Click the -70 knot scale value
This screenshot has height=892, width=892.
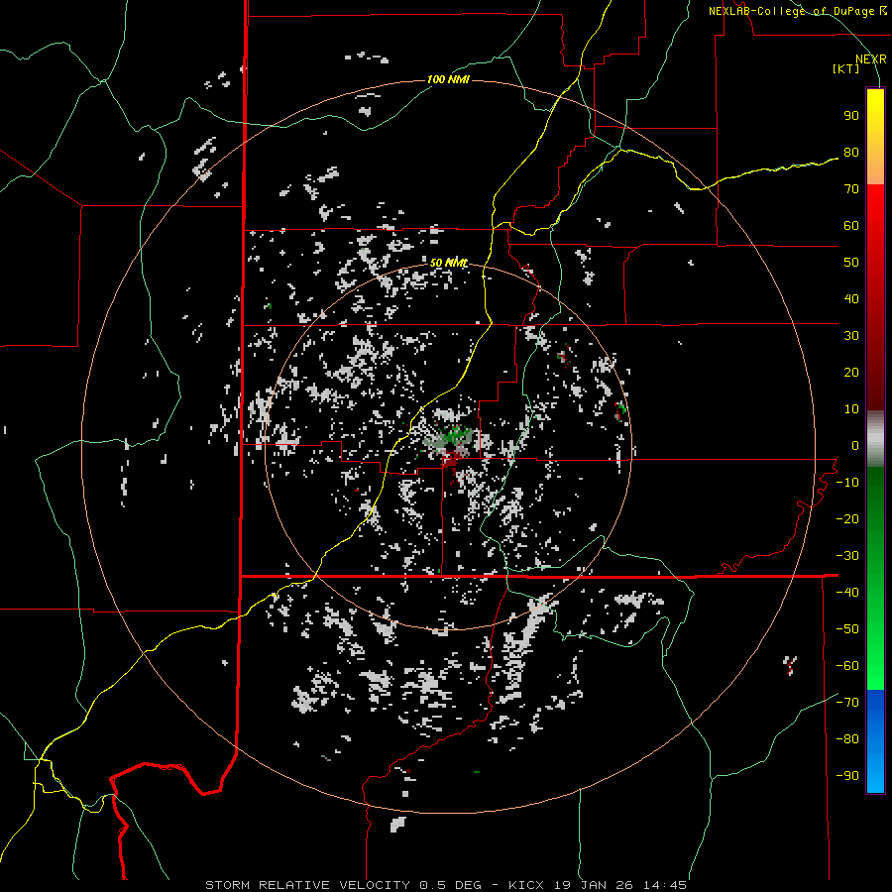[847, 703]
